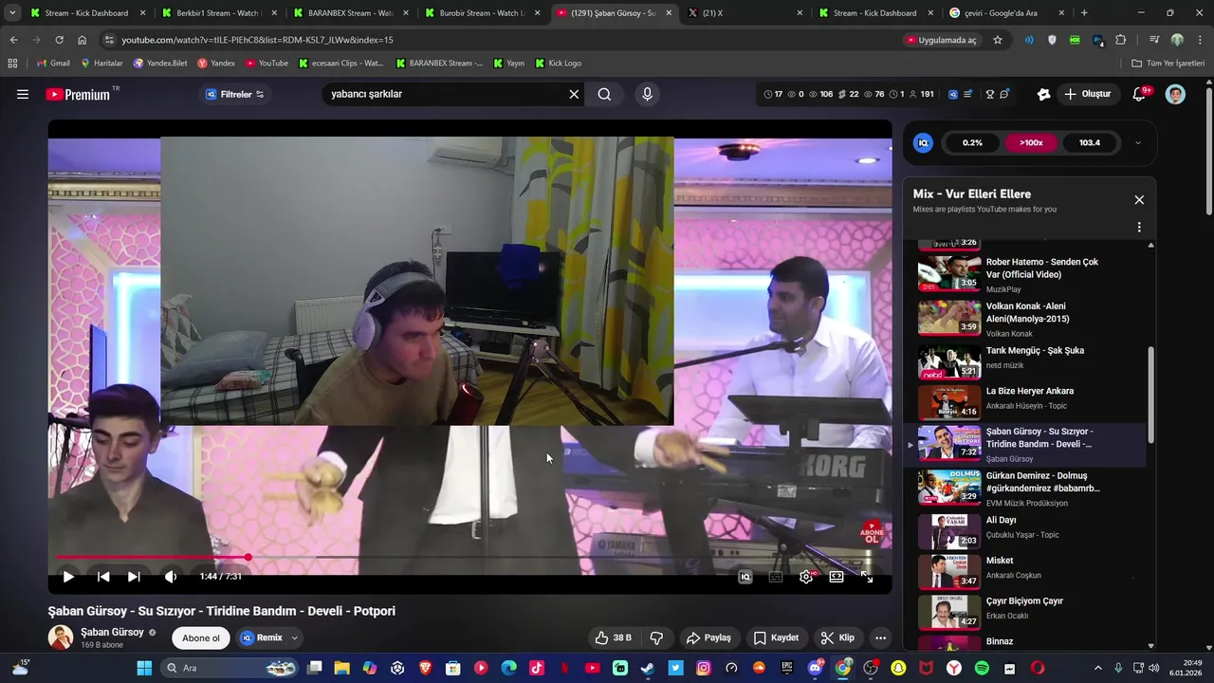Start voice search with microphone icon

(647, 94)
